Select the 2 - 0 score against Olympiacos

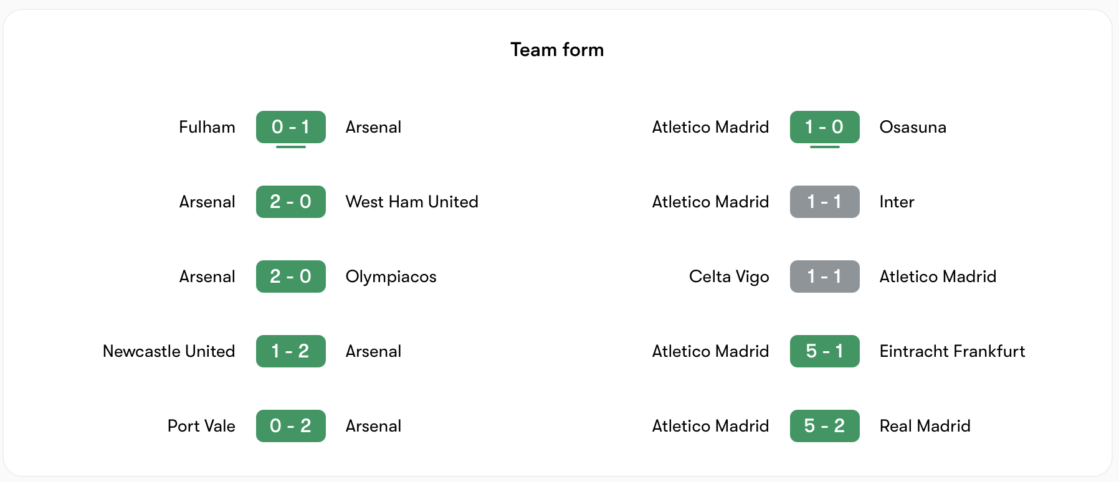pos(290,276)
